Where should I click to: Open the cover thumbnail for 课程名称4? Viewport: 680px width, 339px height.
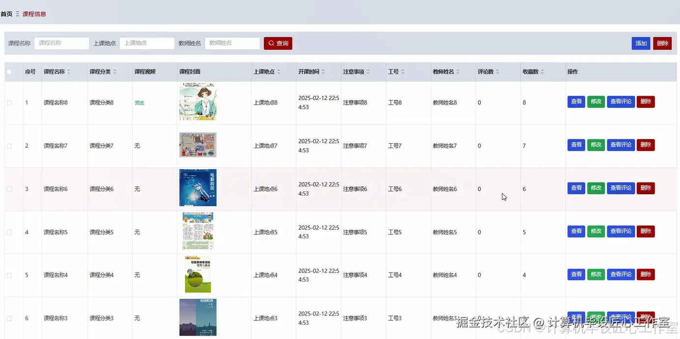197,274
